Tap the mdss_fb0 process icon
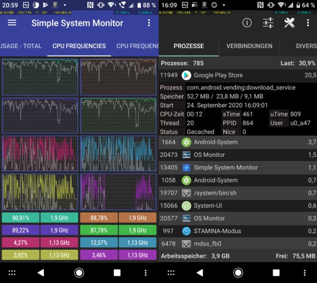The width and height of the screenshot is (317, 283). coord(186,244)
